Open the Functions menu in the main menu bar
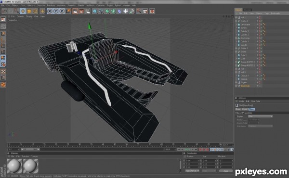 click(51, 5)
